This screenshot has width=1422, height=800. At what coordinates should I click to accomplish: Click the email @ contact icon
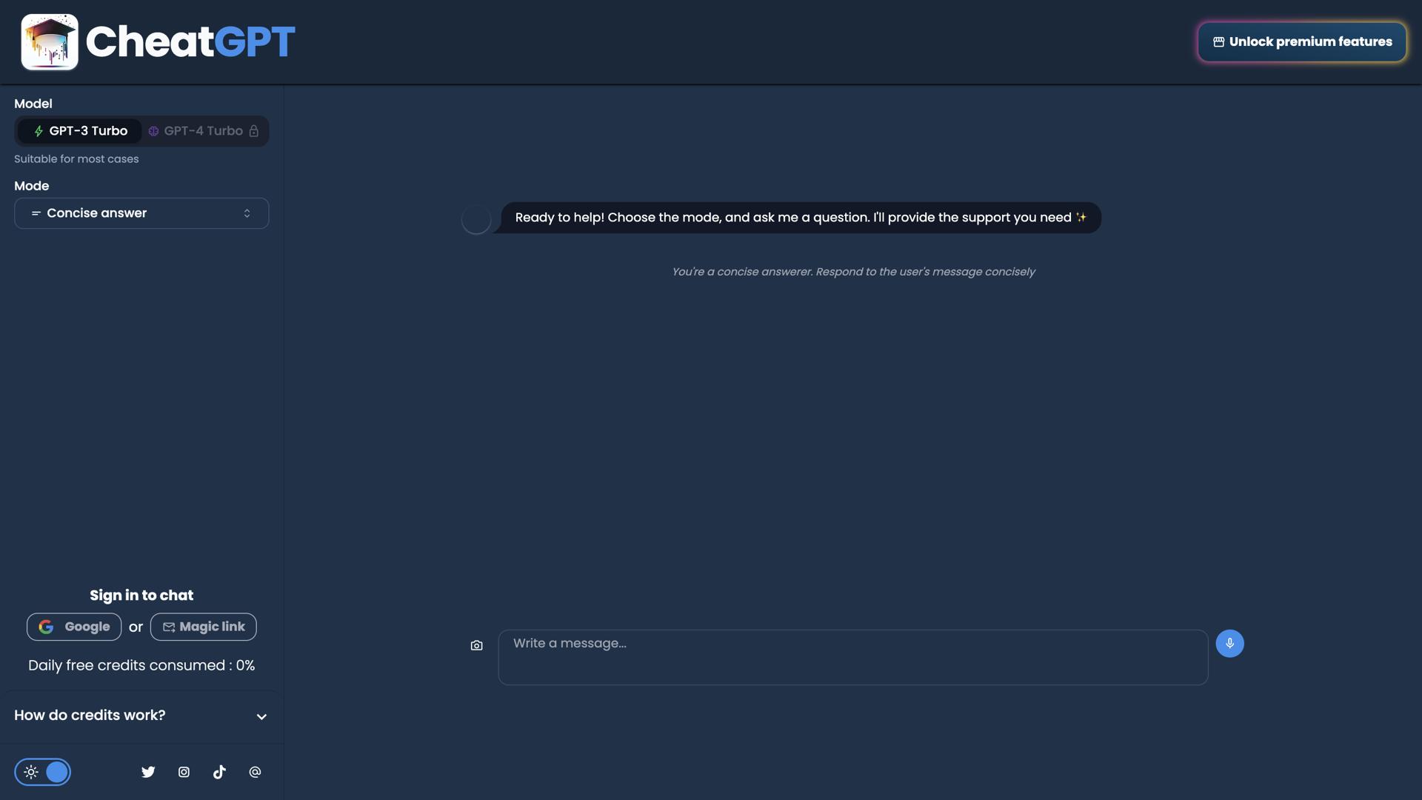click(255, 772)
